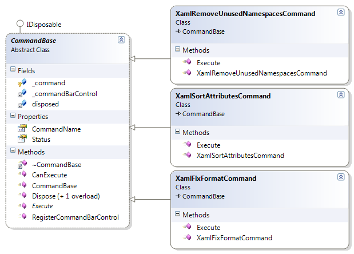354x254 pixels.
Task: Click the _command field icon
Action: (22, 83)
